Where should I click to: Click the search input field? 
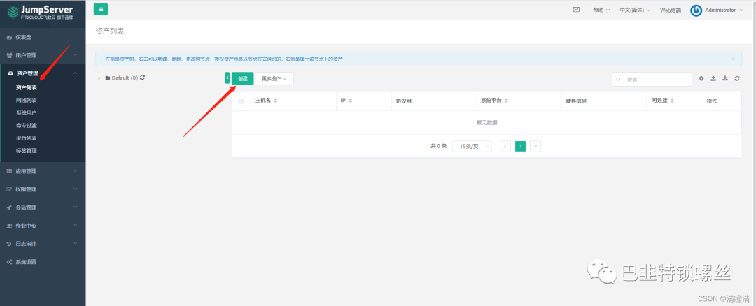tap(657, 80)
